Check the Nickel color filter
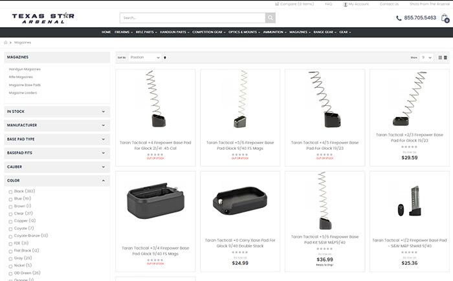Screen dimensions: 453x281 pyautogui.click(x=10, y=266)
